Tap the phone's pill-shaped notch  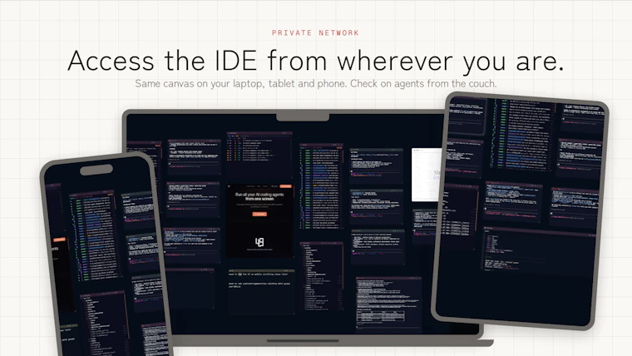[96, 170]
